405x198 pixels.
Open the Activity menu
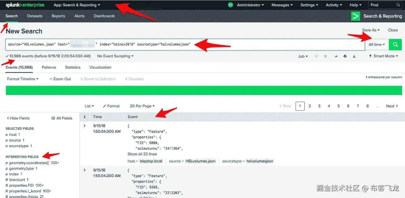(334, 5)
